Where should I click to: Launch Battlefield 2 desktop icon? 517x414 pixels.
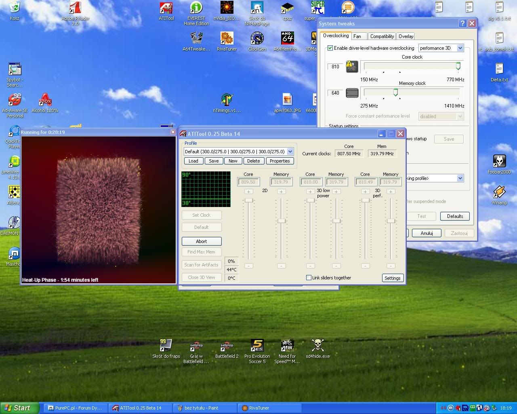click(227, 349)
